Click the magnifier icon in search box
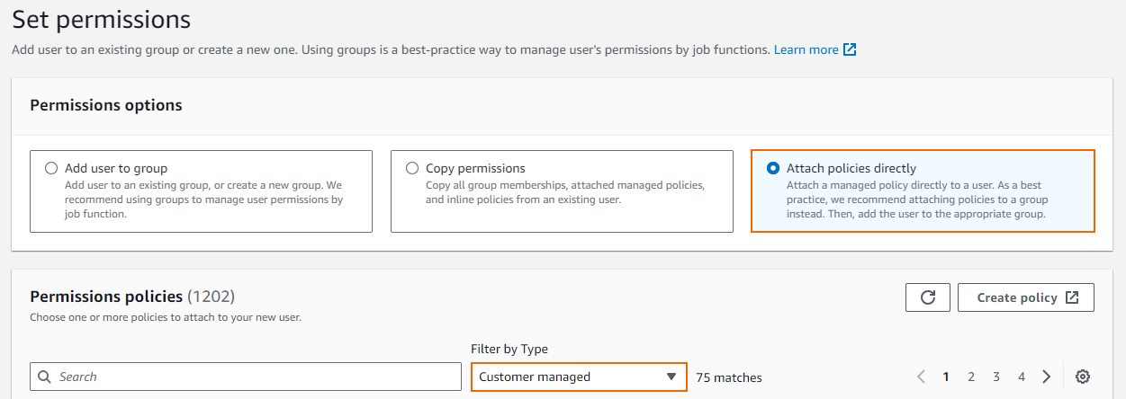1126x399 pixels. click(44, 377)
